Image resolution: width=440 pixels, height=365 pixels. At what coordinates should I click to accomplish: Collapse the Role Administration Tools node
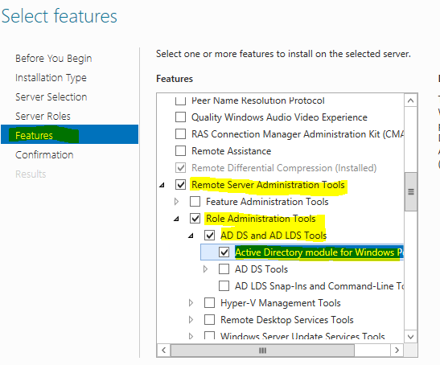[176, 219]
